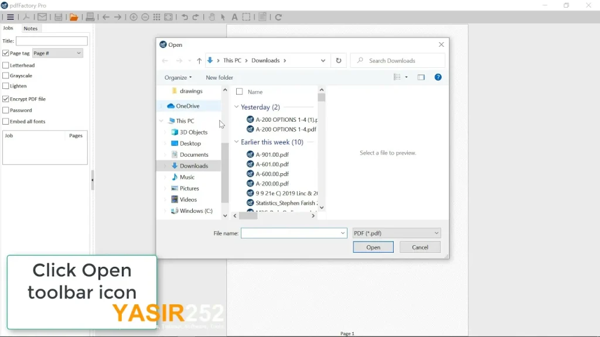600x337 pixels.
Task: Open the File name dropdown arrow
Action: [342, 233]
